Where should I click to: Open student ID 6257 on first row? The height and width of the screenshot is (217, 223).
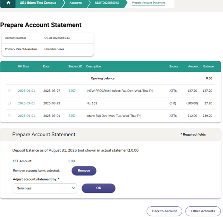(x=72, y=91)
